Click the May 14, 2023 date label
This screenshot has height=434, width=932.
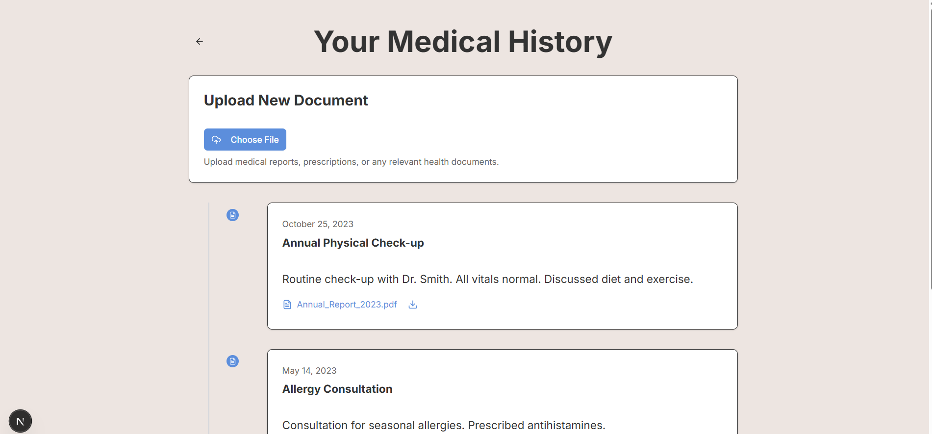pyautogui.click(x=309, y=371)
